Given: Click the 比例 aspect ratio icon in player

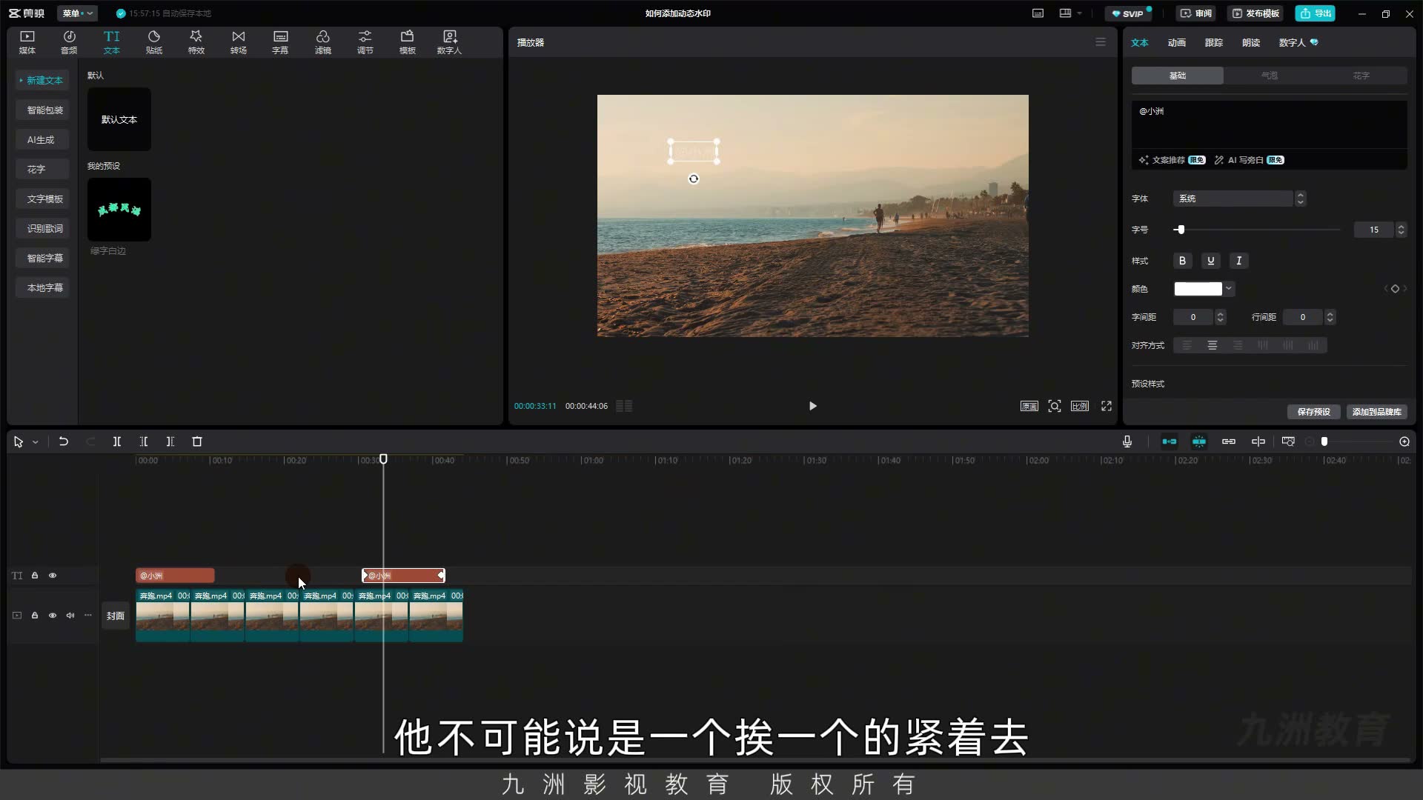Looking at the screenshot, I should tap(1080, 406).
